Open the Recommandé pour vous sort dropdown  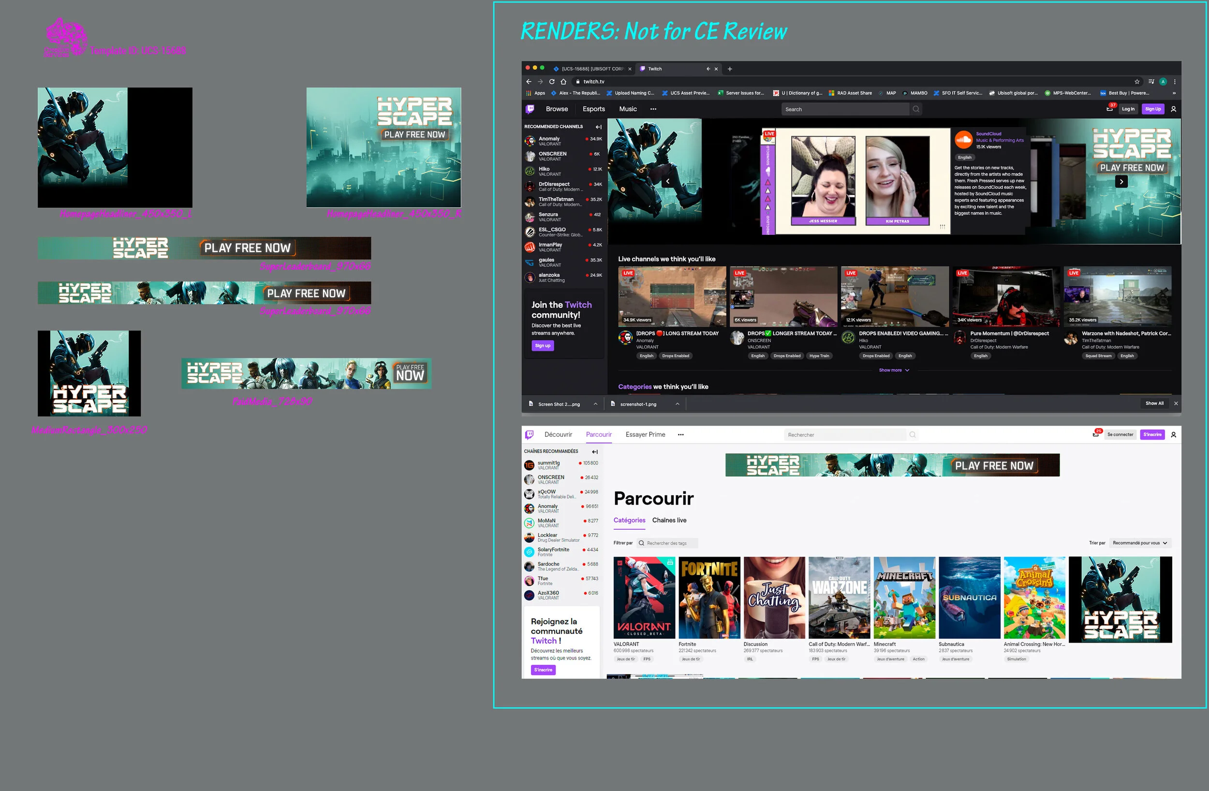click(1140, 543)
